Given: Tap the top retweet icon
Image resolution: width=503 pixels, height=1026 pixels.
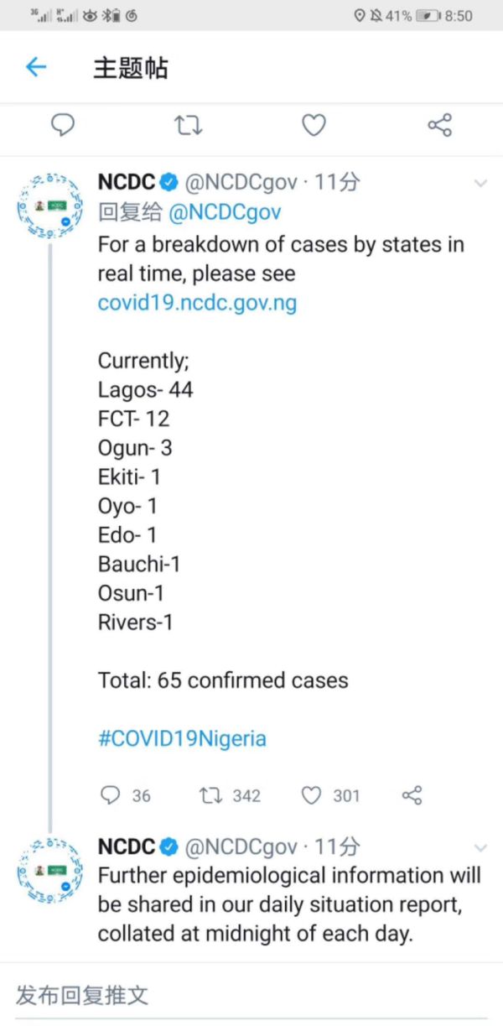Looking at the screenshot, I should click(x=188, y=126).
